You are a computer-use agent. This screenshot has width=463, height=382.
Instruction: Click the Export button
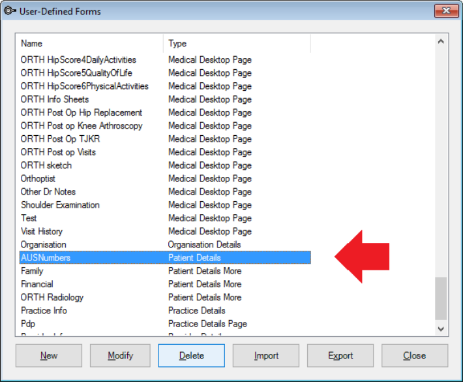340,355
